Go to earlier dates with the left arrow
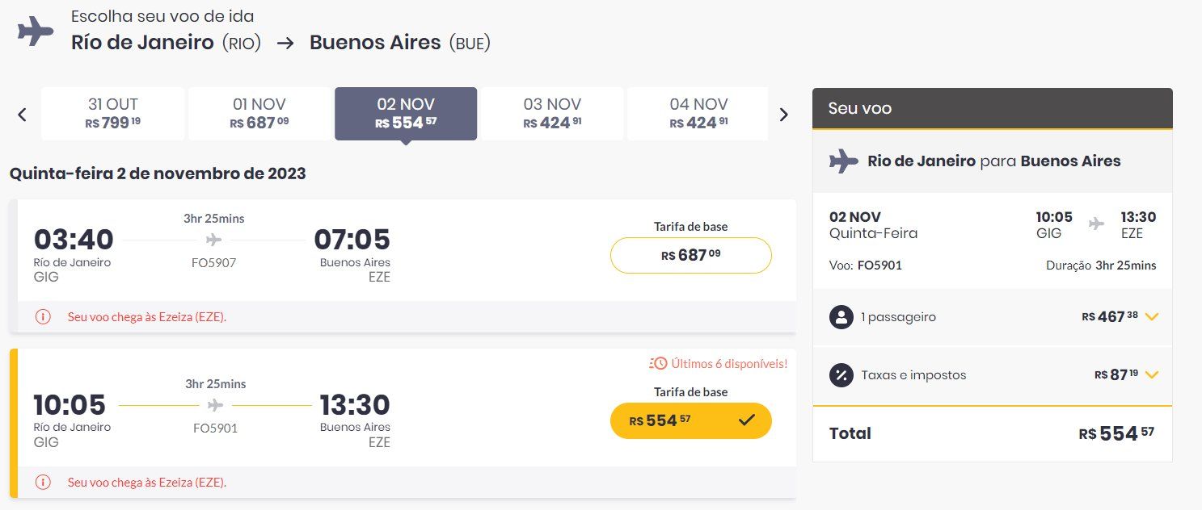The image size is (1202, 510). point(22,115)
